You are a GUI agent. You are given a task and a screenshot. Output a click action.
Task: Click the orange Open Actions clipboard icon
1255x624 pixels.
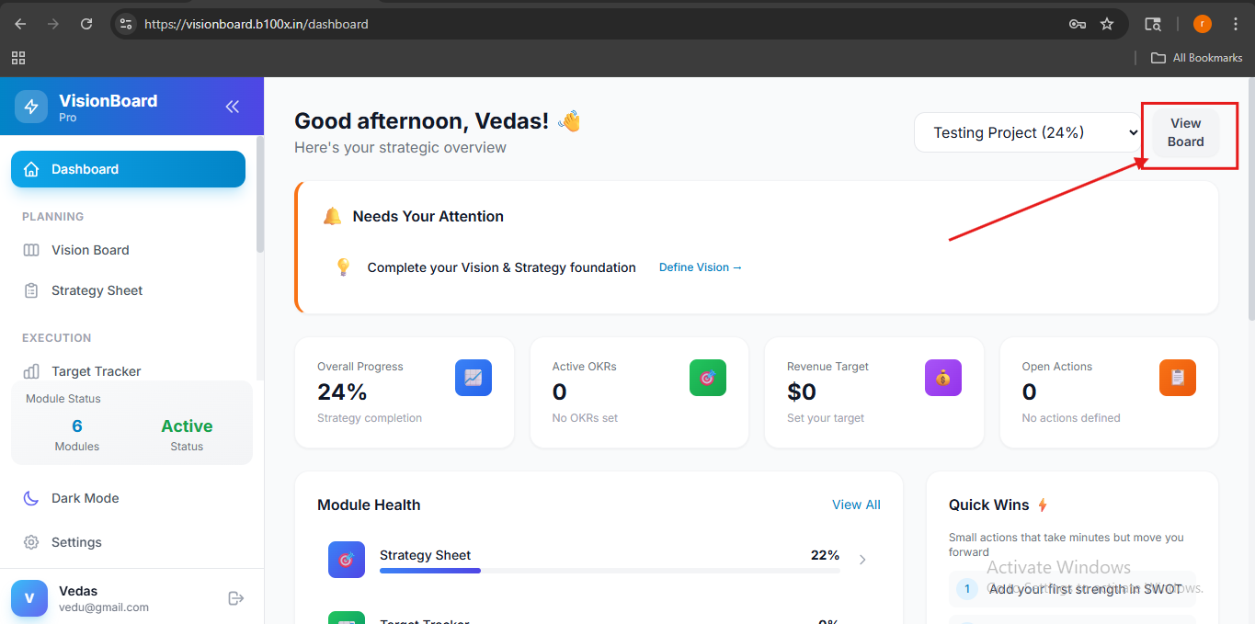coord(1178,378)
